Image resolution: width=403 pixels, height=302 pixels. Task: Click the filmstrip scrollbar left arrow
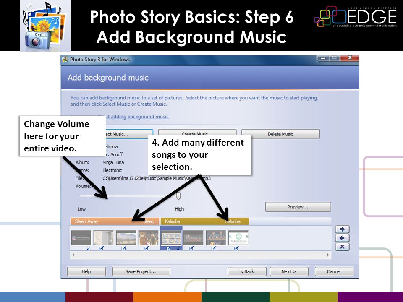point(73,255)
